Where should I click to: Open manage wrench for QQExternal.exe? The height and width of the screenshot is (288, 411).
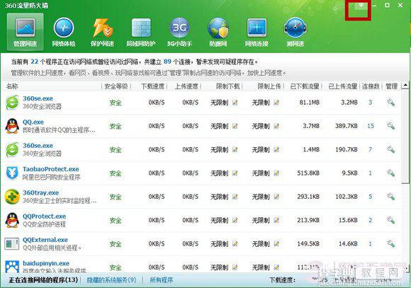pos(391,243)
